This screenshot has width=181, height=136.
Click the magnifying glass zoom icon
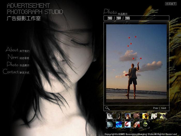pyautogui.click(x=108, y=108)
